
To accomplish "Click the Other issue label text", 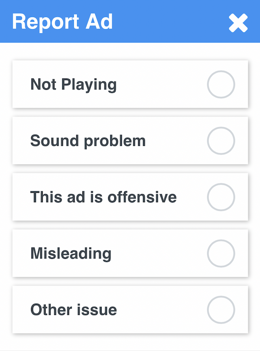I will 73,310.
